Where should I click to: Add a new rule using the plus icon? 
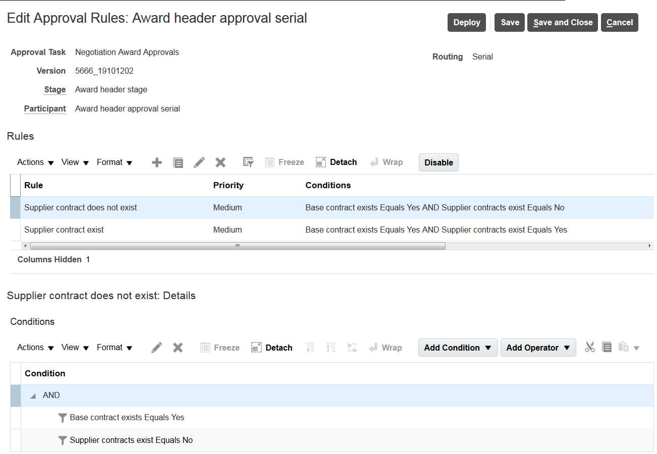click(156, 162)
